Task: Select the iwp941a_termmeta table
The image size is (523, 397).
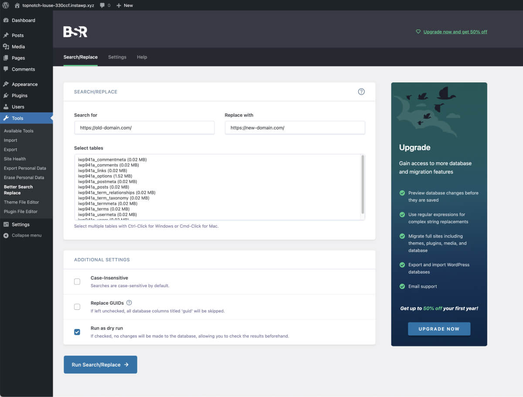Action: pyautogui.click(x=108, y=204)
